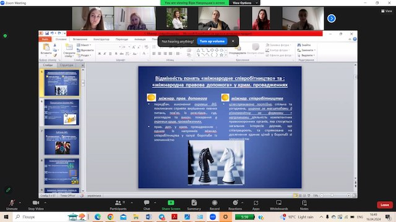Click Turn up volume button
Viewport: 396px width, 222px height.
(x=212, y=41)
